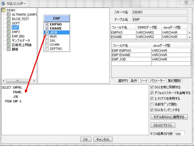The width and height of the screenshot is (194, 146).
Task: Check the DEPTNO column checkbox
Action: [x=47, y=49]
